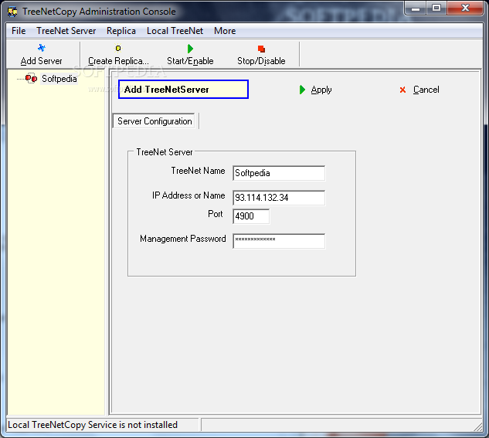Click the 'TreeNet Server' group box title
489x438 pixels.
(165, 152)
